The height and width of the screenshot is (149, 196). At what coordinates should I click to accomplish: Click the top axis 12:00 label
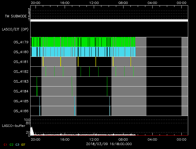click(x=94, y=3)
